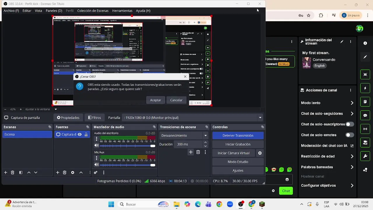Edit stream info pencil beside Información del stream
Screen dimensions: 373x210
tap(342, 42)
